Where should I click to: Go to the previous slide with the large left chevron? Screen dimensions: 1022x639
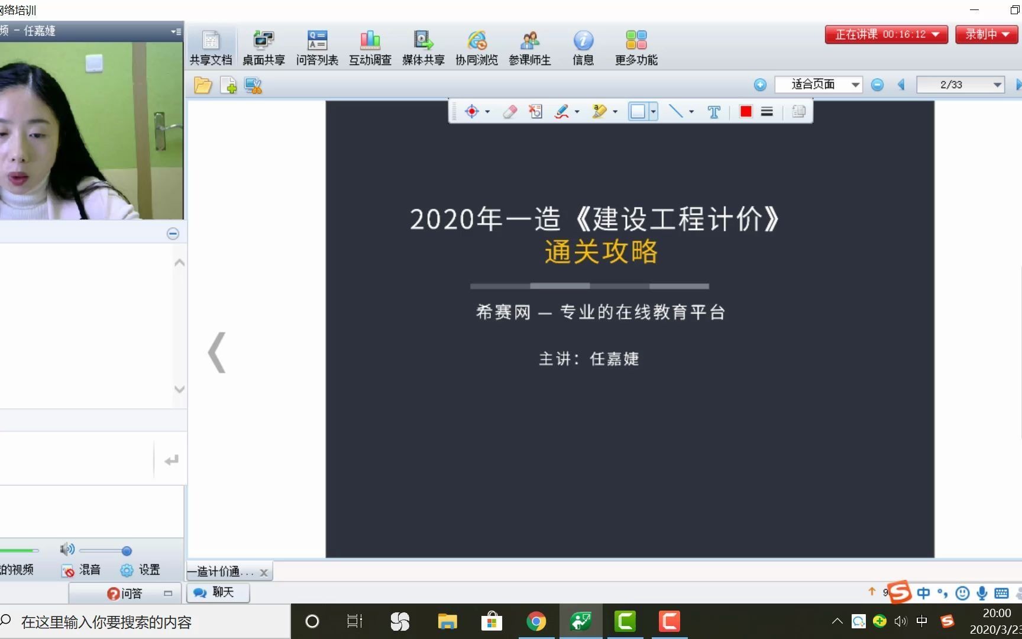[x=217, y=353]
